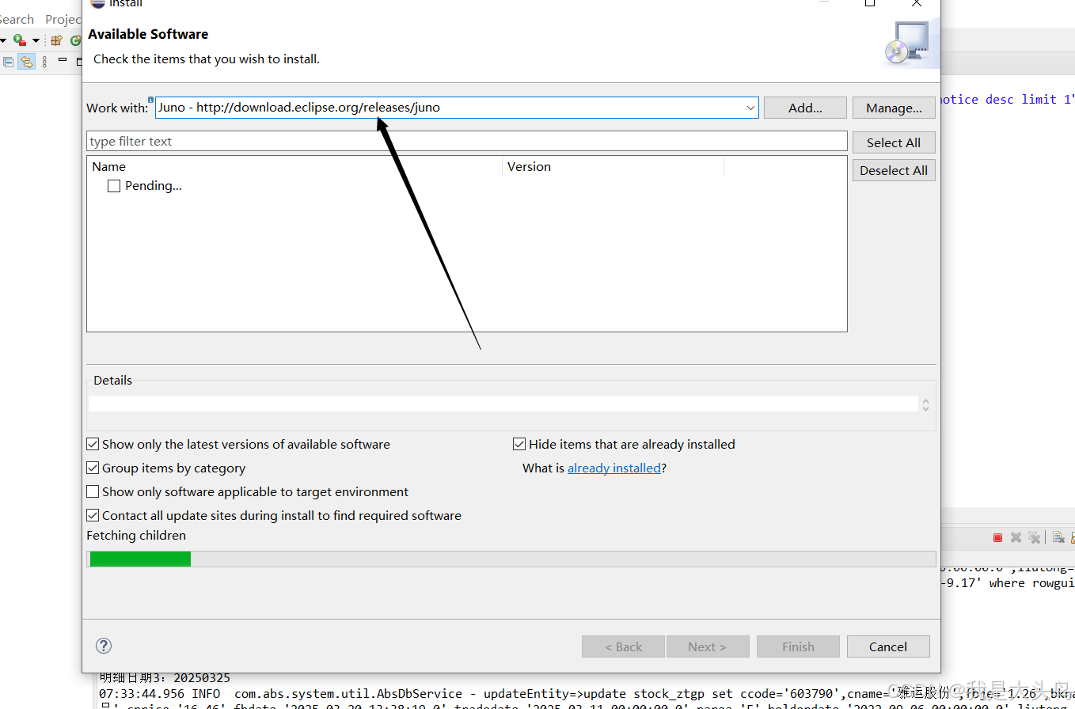This screenshot has height=709, width=1075.
Task: Toggle Show only the latest versions checkbox
Action: click(x=93, y=445)
